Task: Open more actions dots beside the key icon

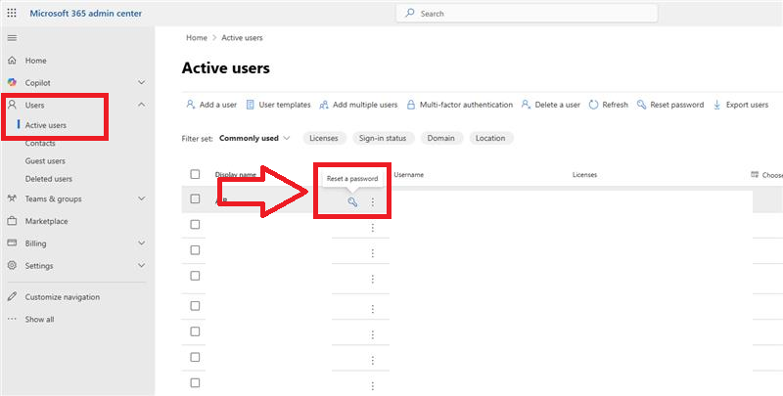Action: tap(372, 202)
